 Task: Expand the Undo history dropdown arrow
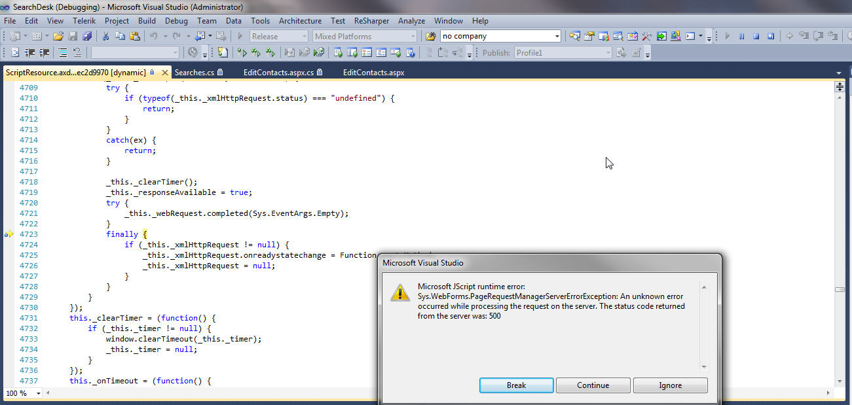point(166,37)
